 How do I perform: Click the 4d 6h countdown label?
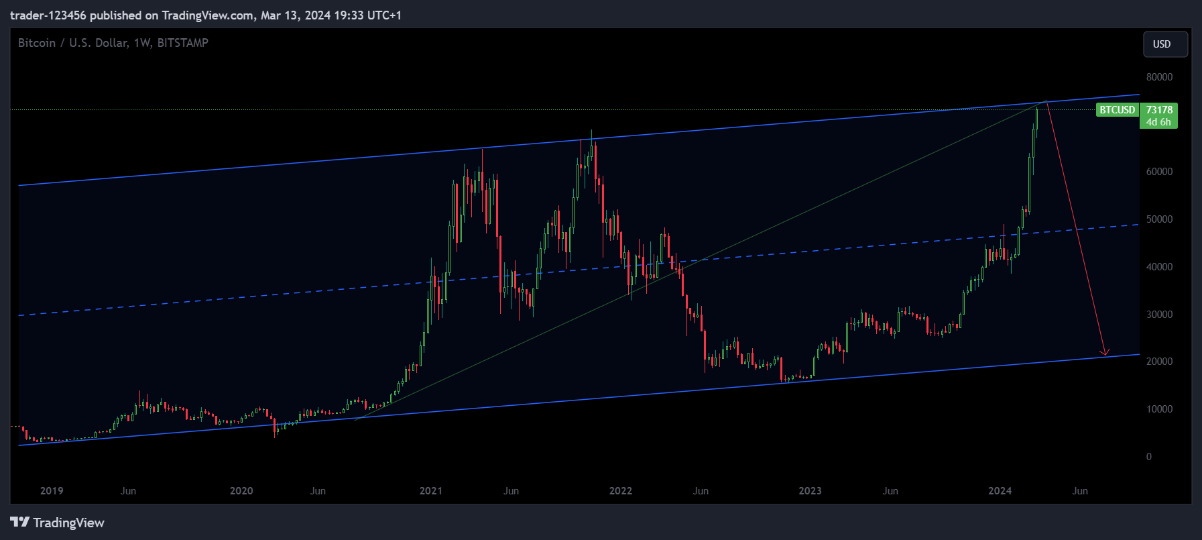1158,122
